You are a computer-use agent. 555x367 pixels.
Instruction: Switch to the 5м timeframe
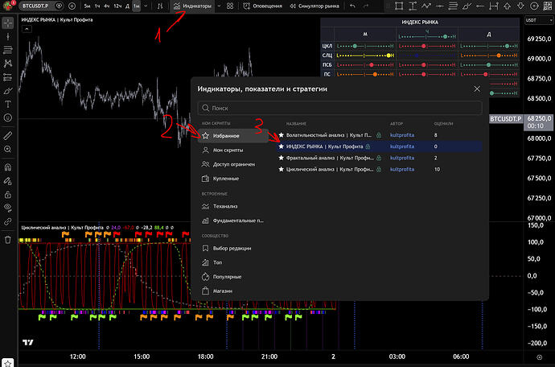87,6
